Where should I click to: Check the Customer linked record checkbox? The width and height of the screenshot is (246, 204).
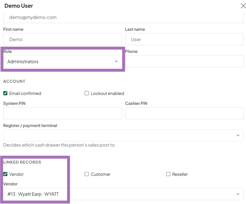[87, 174]
